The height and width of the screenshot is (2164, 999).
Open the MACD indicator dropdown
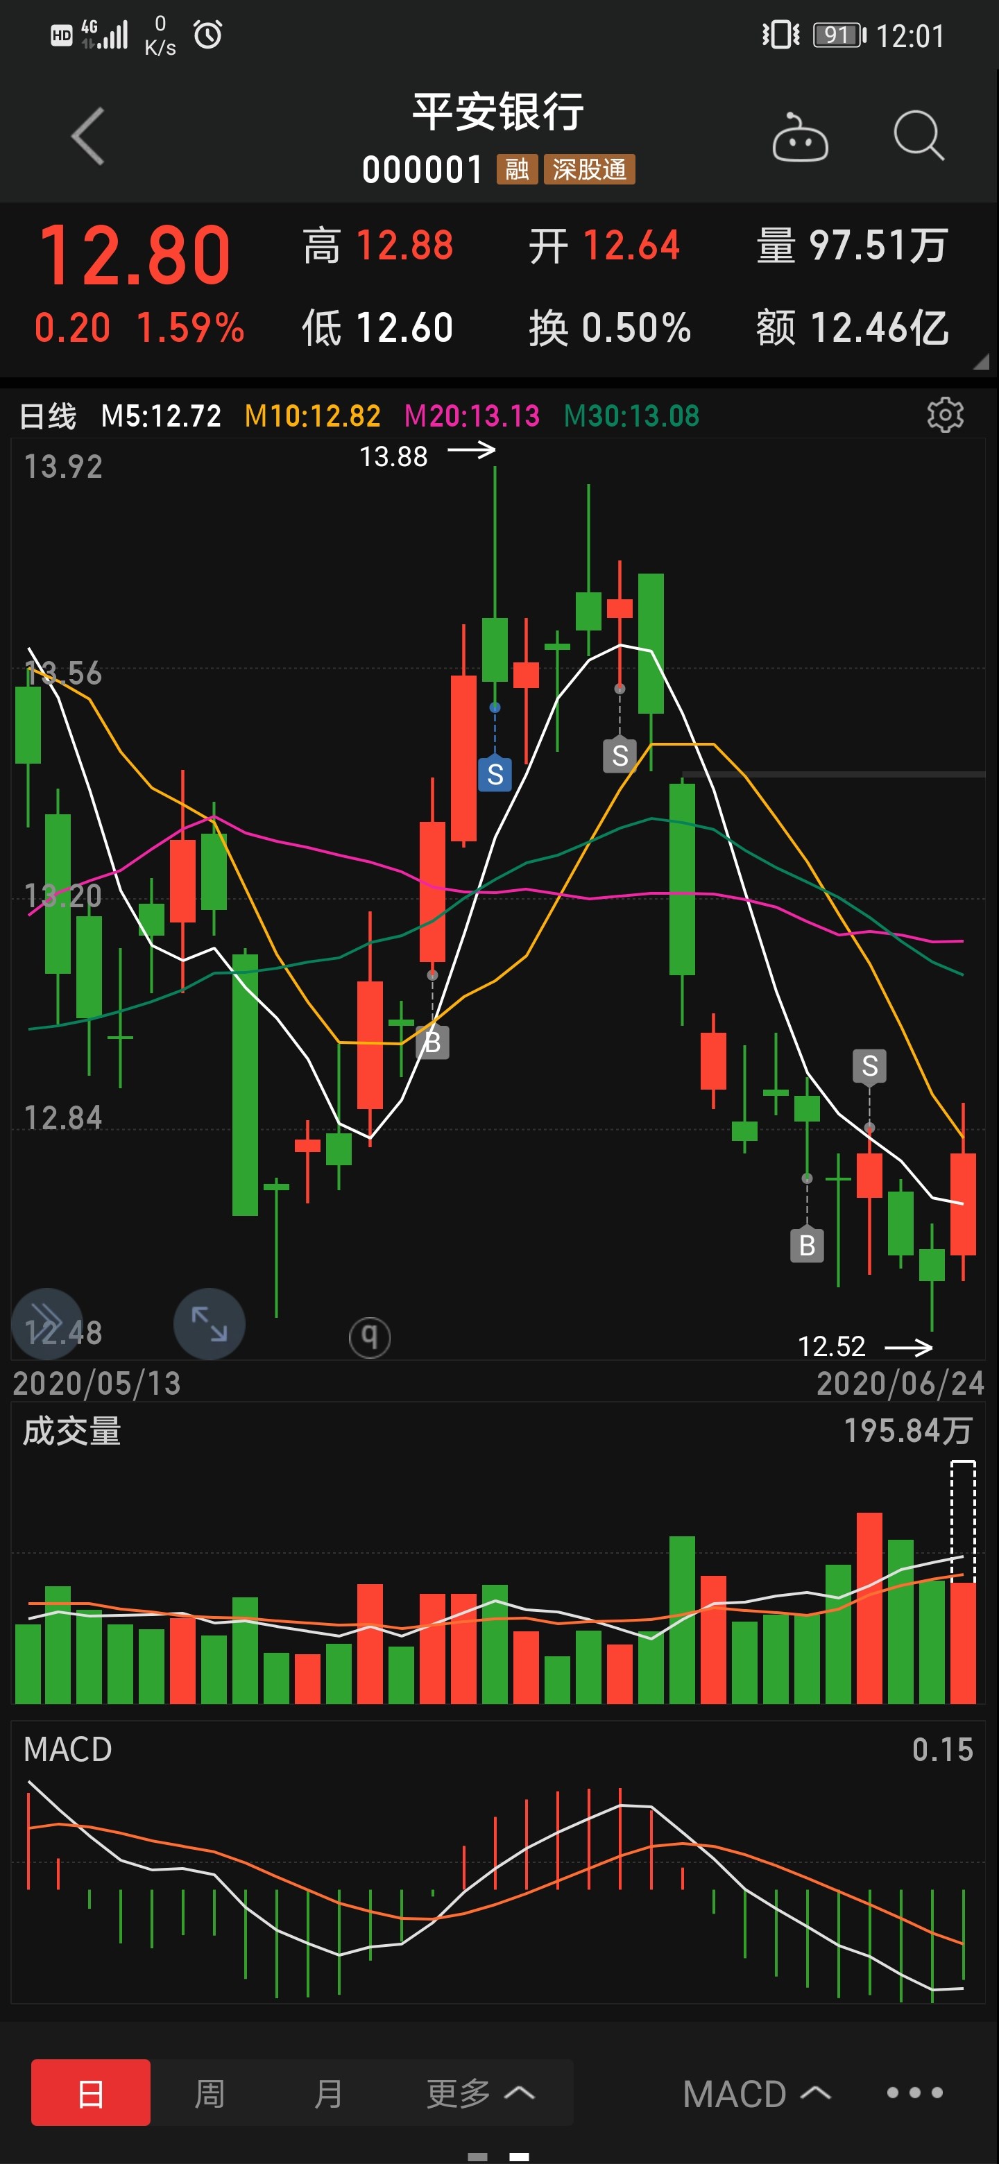click(756, 2093)
